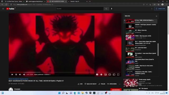
Task: Enter fullscreen video mode
Action: 118,74
